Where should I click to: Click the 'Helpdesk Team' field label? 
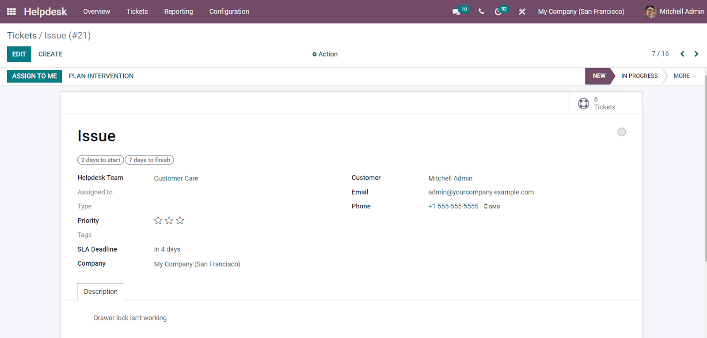coord(100,177)
